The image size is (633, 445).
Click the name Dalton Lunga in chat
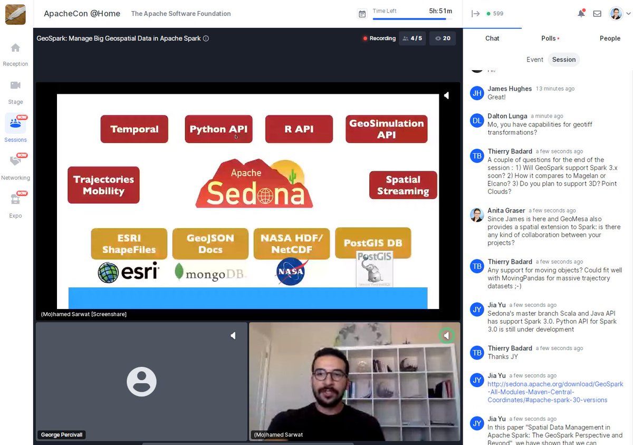[507, 116]
